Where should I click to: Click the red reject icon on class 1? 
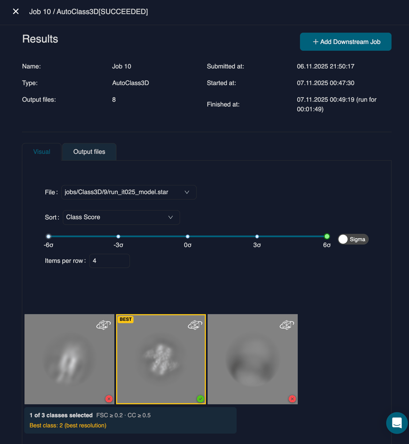108,399
